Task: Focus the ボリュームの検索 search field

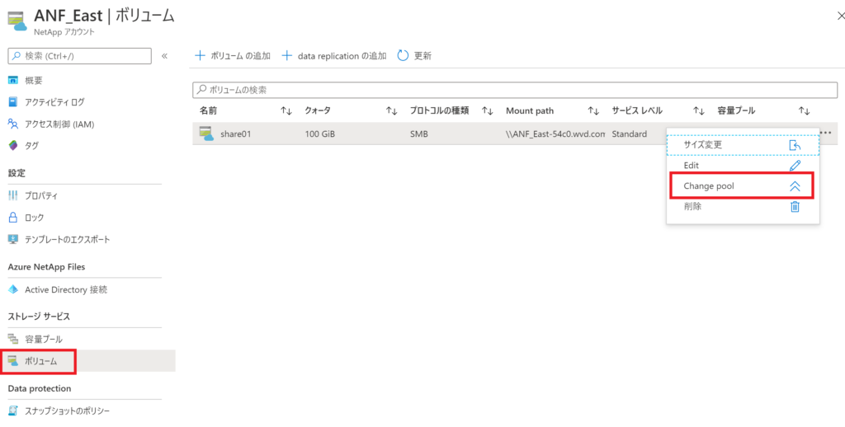Action: coord(515,90)
